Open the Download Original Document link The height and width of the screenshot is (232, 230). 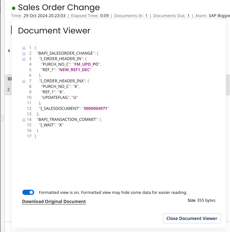tap(54, 202)
